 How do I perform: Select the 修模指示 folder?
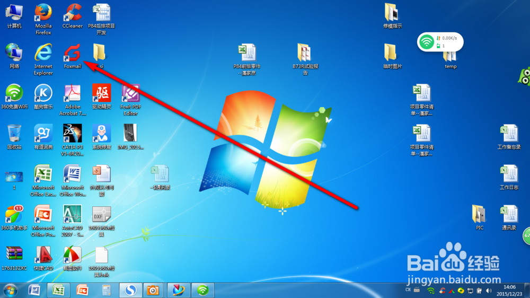[x=392, y=16]
